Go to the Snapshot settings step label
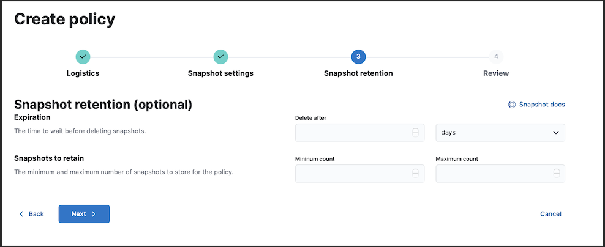Viewport: 605px width, 247px height. [x=220, y=73]
